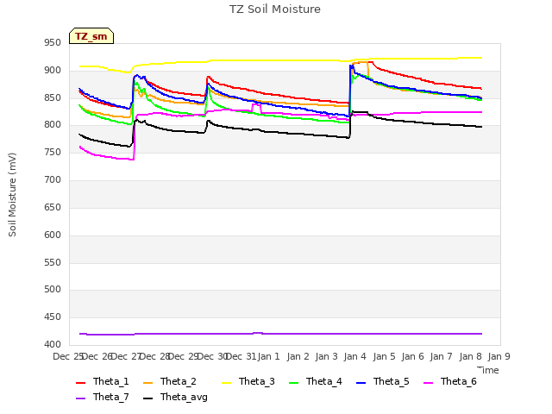Click the 650 y-axis tick label
Viewport: 552px width, 414px height.
pos(53,207)
